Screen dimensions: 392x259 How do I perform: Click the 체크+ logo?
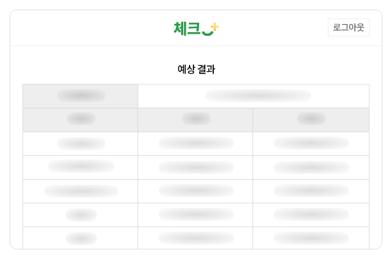point(196,28)
